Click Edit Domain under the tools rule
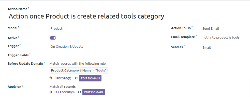 [x=90, y=78]
